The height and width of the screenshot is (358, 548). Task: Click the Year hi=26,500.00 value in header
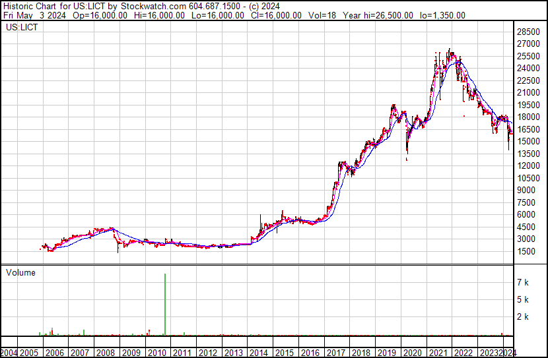tap(378, 15)
